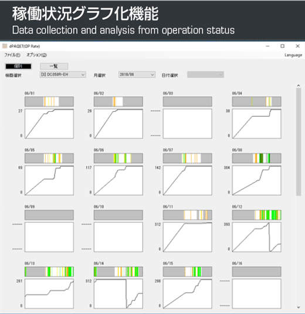The height and width of the screenshot is (314, 305).
Task: Click the 06/12 operation status color bar
Action: click(257, 215)
